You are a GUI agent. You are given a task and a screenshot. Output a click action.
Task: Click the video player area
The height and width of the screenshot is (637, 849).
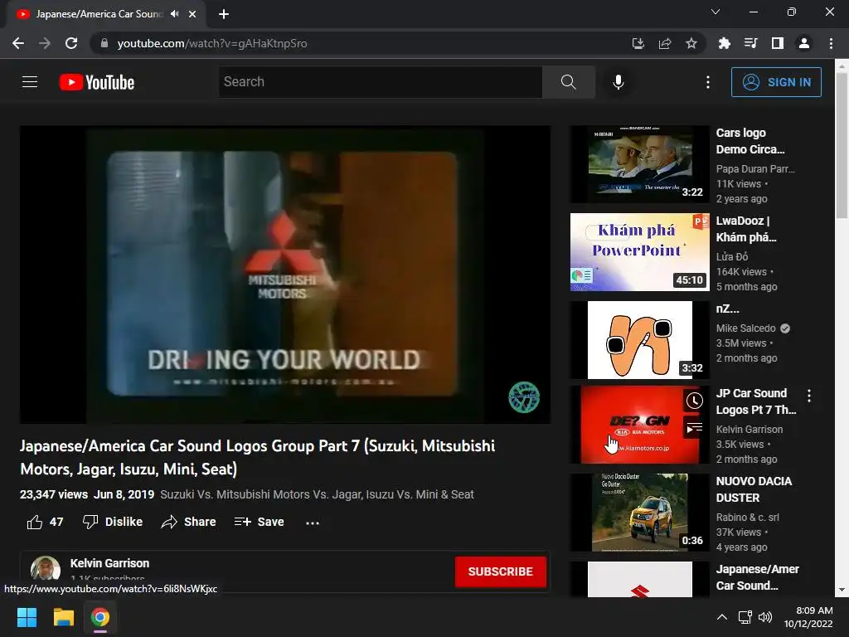pos(285,274)
